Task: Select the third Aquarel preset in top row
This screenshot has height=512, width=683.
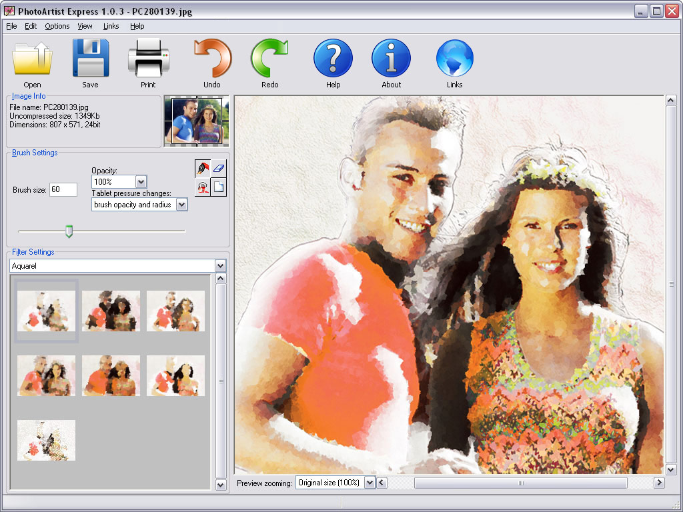Action: (x=175, y=311)
